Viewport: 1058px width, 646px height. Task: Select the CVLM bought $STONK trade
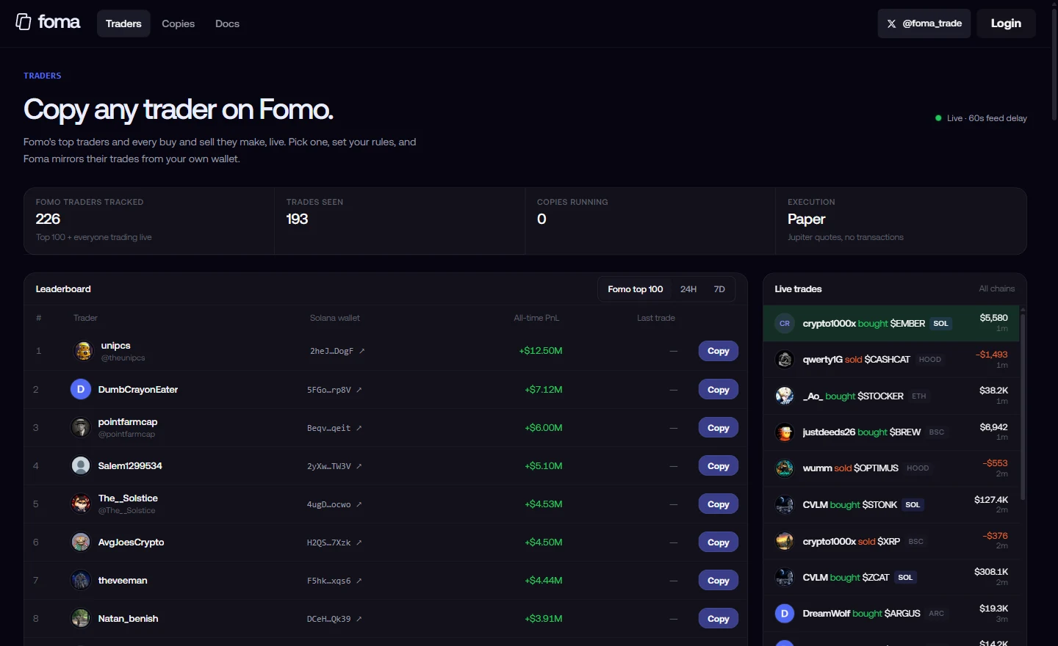[x=891, y=505]
